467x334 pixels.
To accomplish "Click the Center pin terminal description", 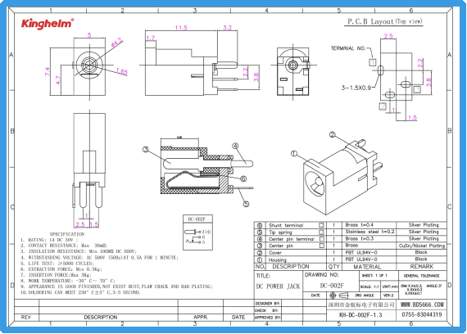I will (292, 239).
